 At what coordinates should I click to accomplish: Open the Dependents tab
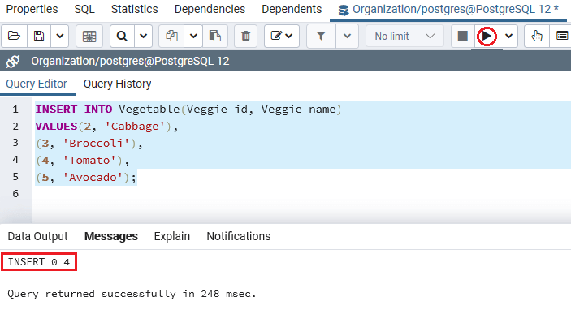(x=292, y=9)
